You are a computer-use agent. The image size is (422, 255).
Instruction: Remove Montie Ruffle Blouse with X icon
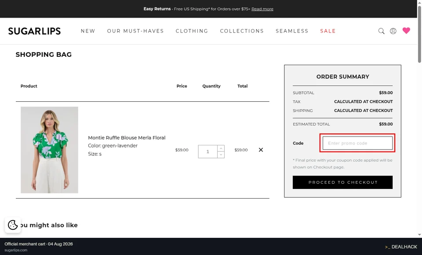click(x=261, y=150)
